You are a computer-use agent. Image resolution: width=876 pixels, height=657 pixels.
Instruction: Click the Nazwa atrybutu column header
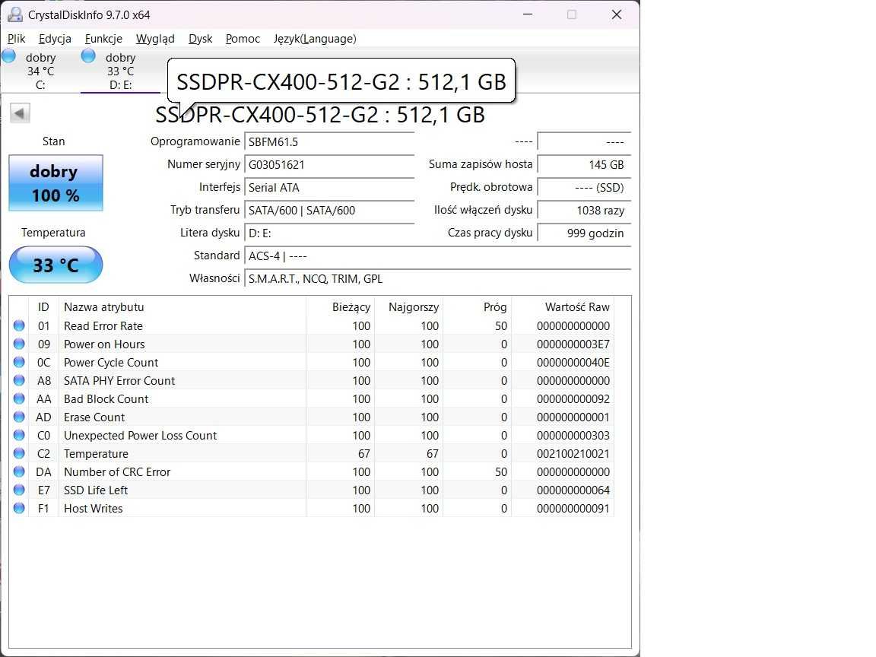point(182,306)
